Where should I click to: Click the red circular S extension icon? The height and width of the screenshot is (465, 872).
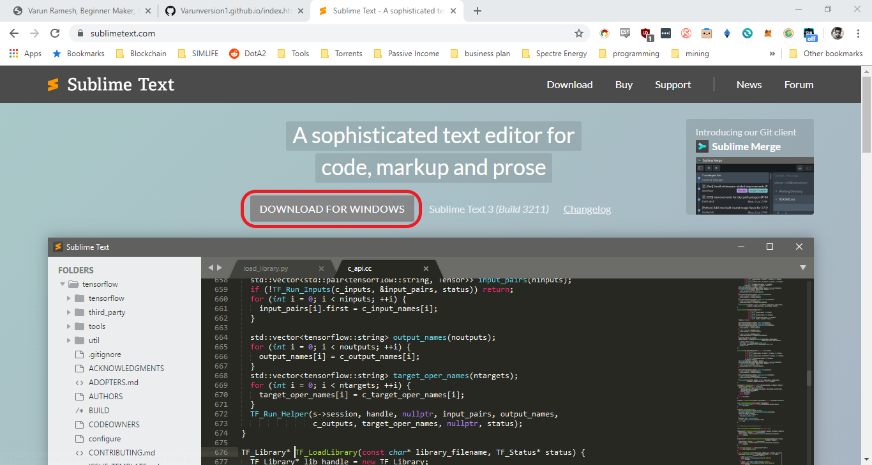point(686,33)
